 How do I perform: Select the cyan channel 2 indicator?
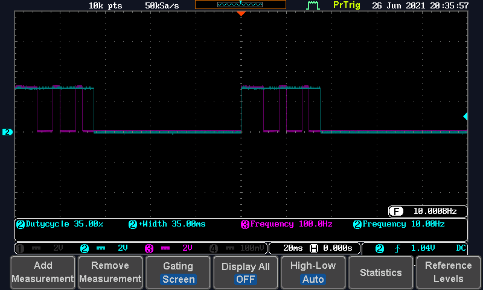coord(85,248)
